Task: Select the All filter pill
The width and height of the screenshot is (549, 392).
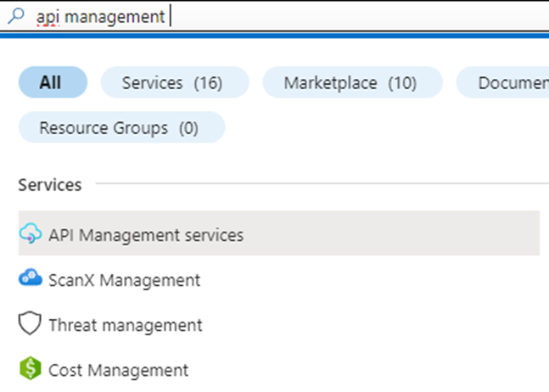Action: (52, 82)
